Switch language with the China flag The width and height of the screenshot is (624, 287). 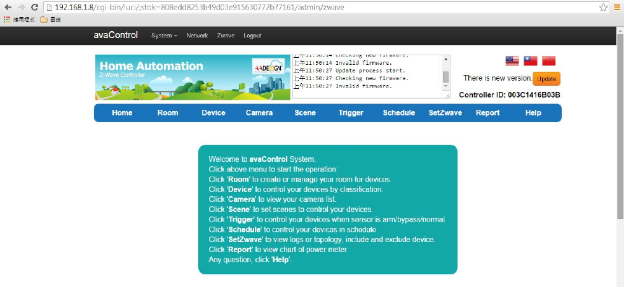click(x=549, y=61)
